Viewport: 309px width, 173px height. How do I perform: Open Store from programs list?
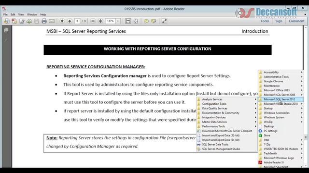(x=281, y=136)
